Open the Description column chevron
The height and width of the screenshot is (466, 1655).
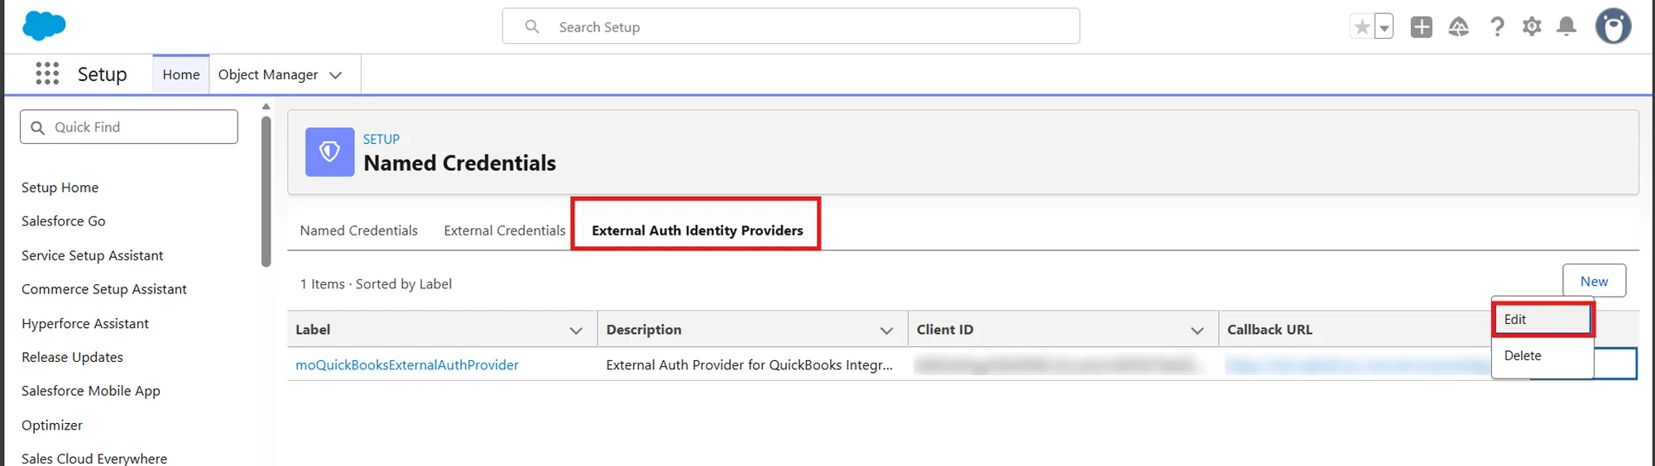tap(886, 330)
